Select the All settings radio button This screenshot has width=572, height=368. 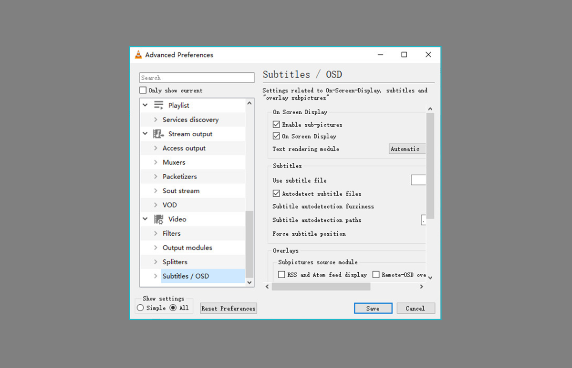click(173, 308)
